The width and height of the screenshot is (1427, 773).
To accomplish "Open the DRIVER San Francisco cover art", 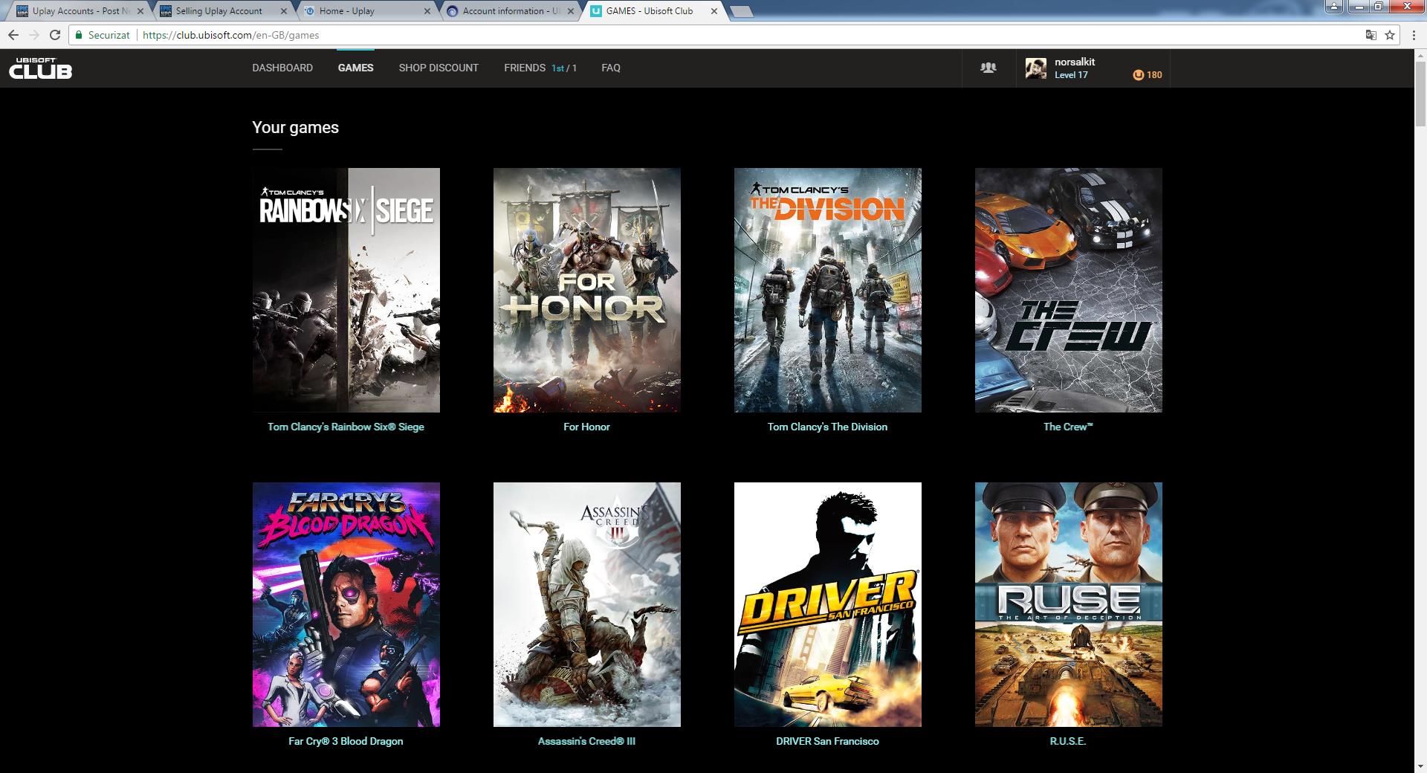I will (828, 604).
